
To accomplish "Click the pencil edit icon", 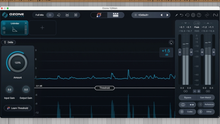I will (x=176, y=15).
